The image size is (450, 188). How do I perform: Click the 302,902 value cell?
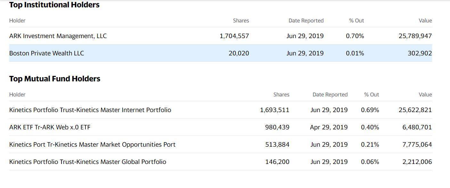420,53
